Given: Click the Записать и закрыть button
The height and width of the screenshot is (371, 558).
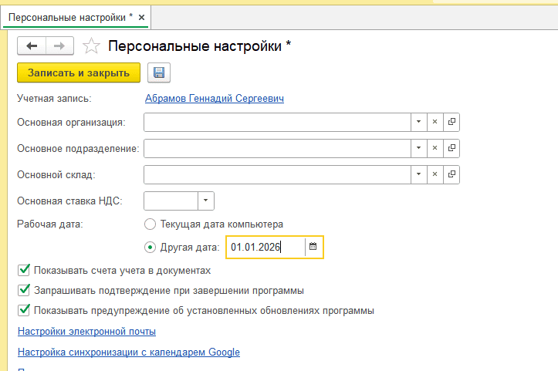Looking at the screenshot, I should click(x=78, y=73).
